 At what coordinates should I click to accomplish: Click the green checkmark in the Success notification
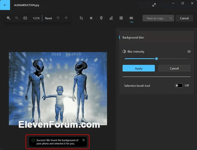33,140
